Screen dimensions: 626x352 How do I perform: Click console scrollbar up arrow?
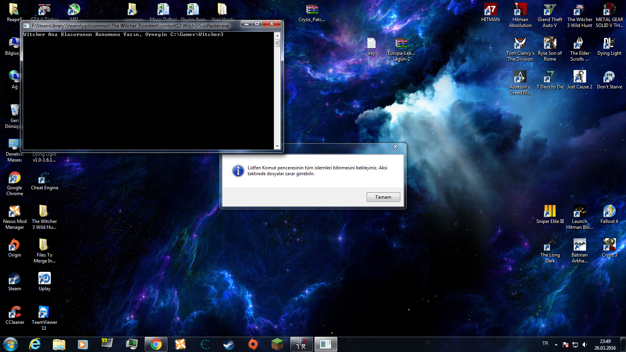coord(277,35)
